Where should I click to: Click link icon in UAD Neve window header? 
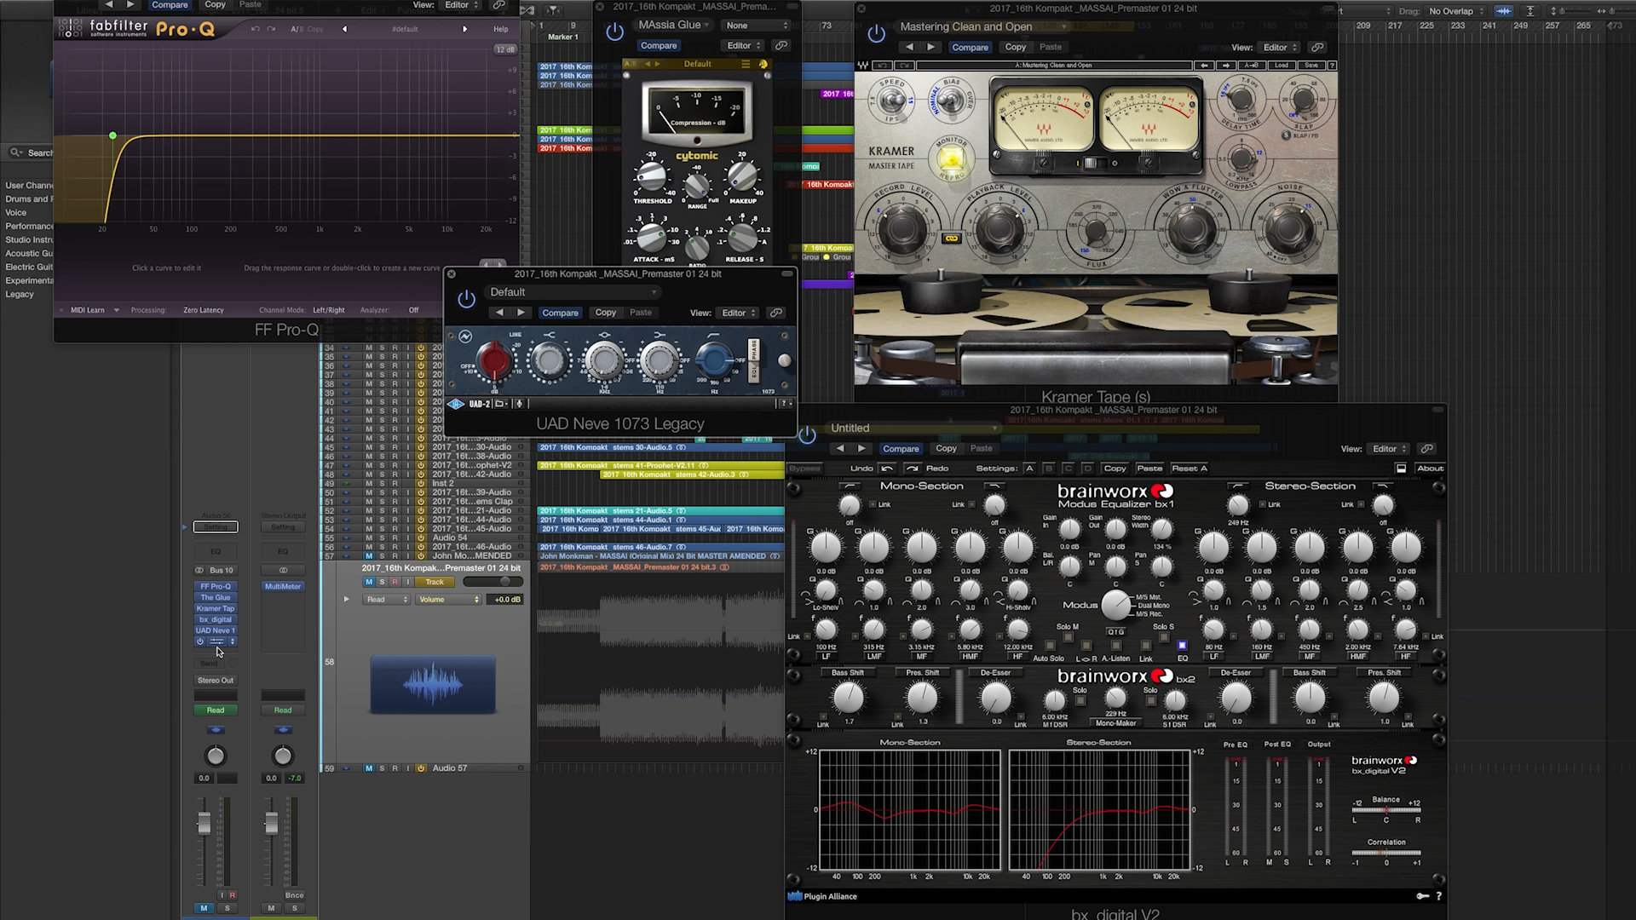point(776,313)
